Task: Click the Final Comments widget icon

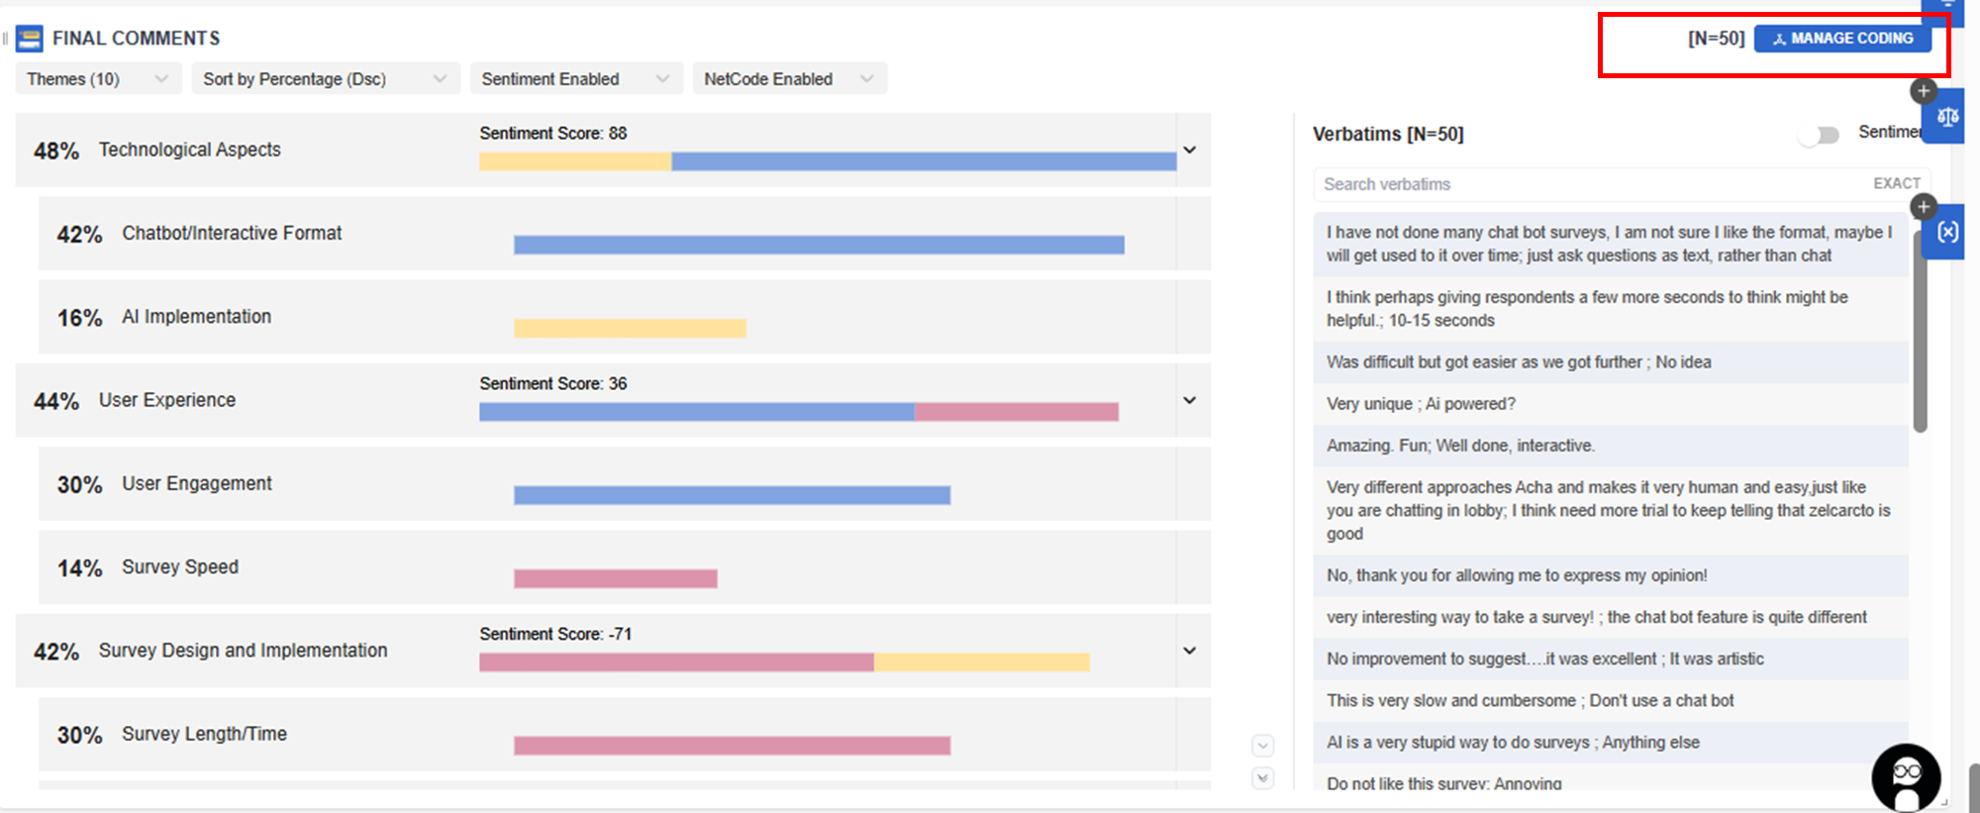Action: click(x=30, y=39)
